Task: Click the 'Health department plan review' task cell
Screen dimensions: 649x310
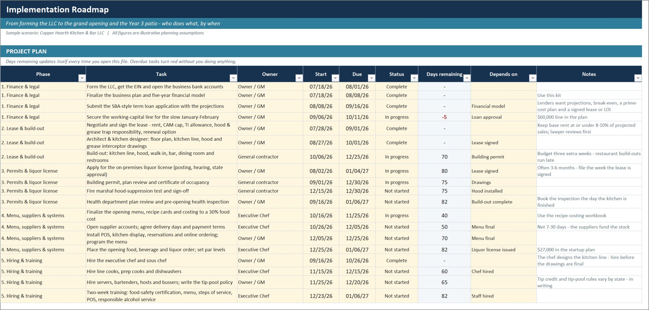Action: [161, 202]
